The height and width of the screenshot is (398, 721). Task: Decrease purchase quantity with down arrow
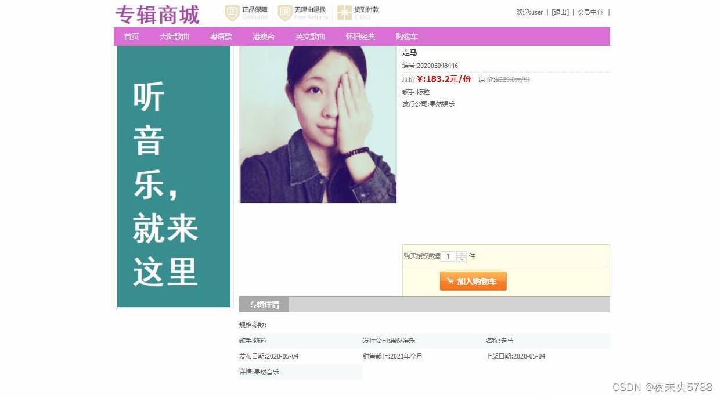[x=462, y=259]
